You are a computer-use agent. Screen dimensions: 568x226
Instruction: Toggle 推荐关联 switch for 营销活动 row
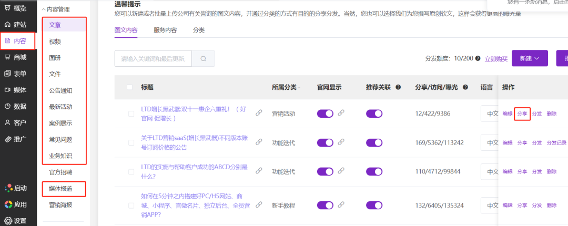pos(374,114)
